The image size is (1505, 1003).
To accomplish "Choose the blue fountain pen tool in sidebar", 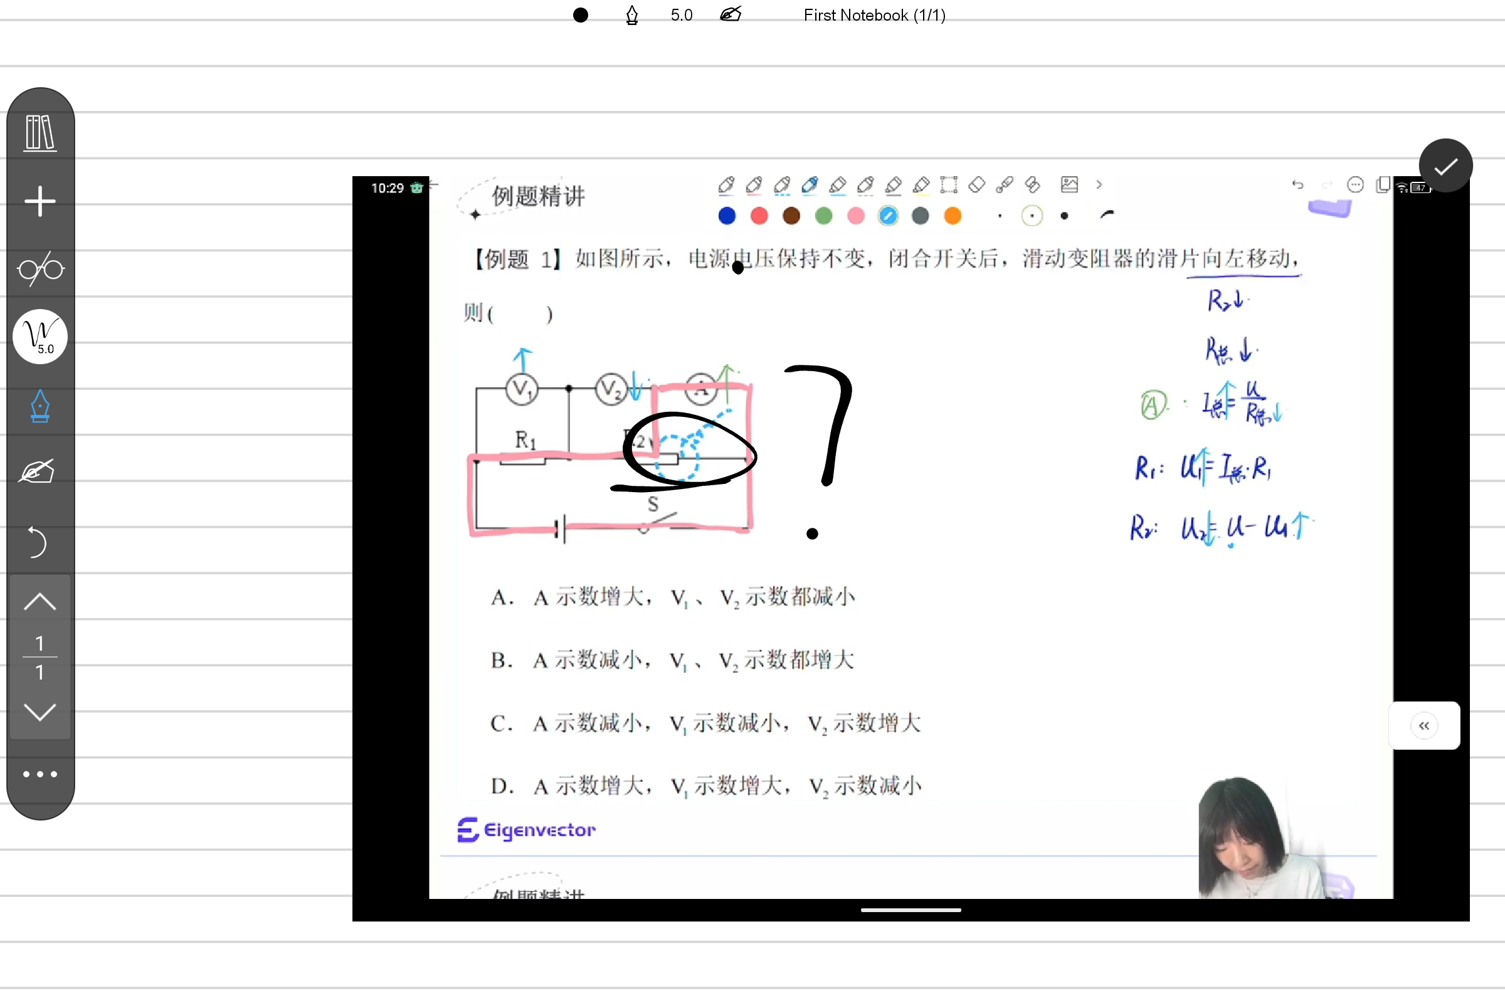I will point(40,406).
